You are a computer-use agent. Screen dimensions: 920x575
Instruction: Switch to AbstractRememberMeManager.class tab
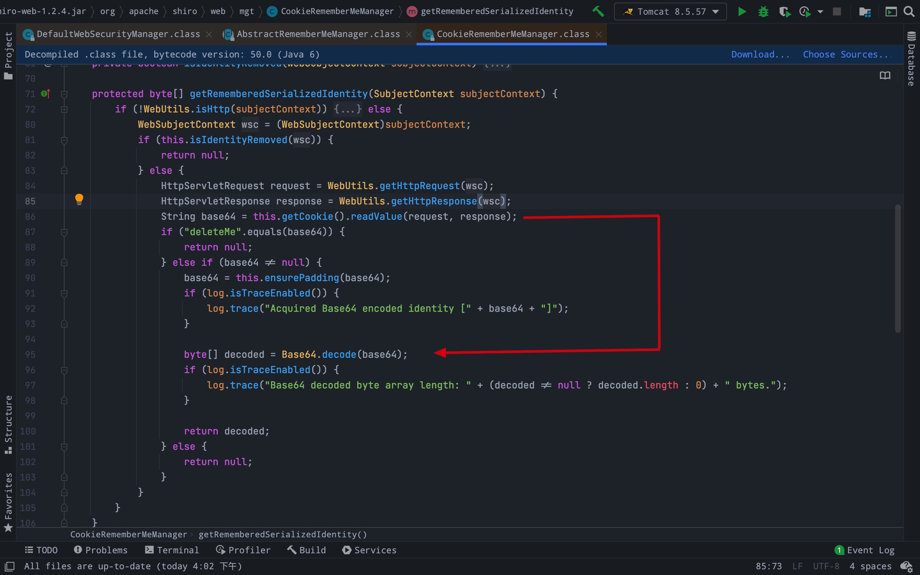(x=318, y=34)
